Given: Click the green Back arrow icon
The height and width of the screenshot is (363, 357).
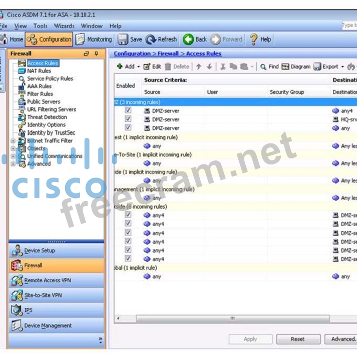Looking at the screenshot, I should [188, 40].
